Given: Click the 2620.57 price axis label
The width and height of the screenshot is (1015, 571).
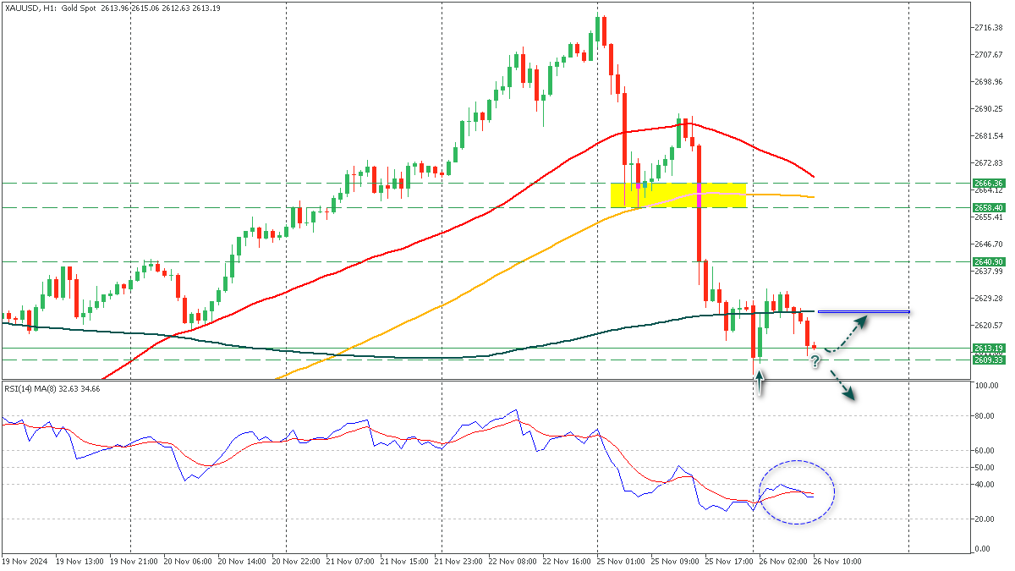Looking at the screenshot, I should (x=990, y=326).
